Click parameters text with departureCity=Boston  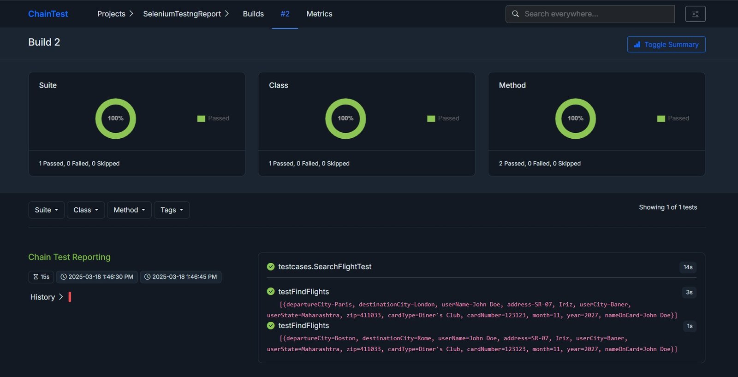click(x=472, y=343)
